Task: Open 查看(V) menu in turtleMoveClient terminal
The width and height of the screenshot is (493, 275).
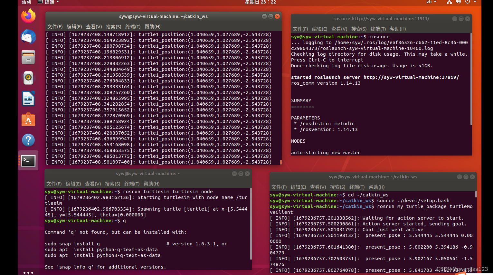Action: point(318,187)
